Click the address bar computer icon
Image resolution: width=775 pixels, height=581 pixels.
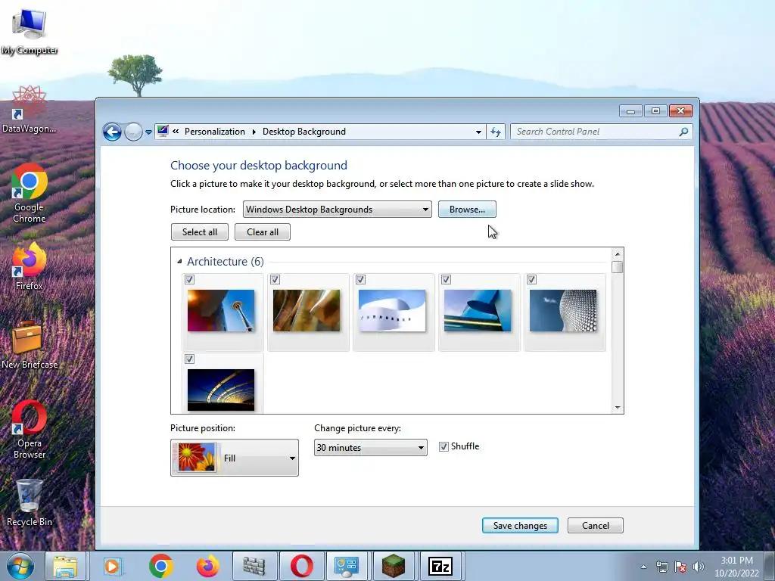(163, 131)
